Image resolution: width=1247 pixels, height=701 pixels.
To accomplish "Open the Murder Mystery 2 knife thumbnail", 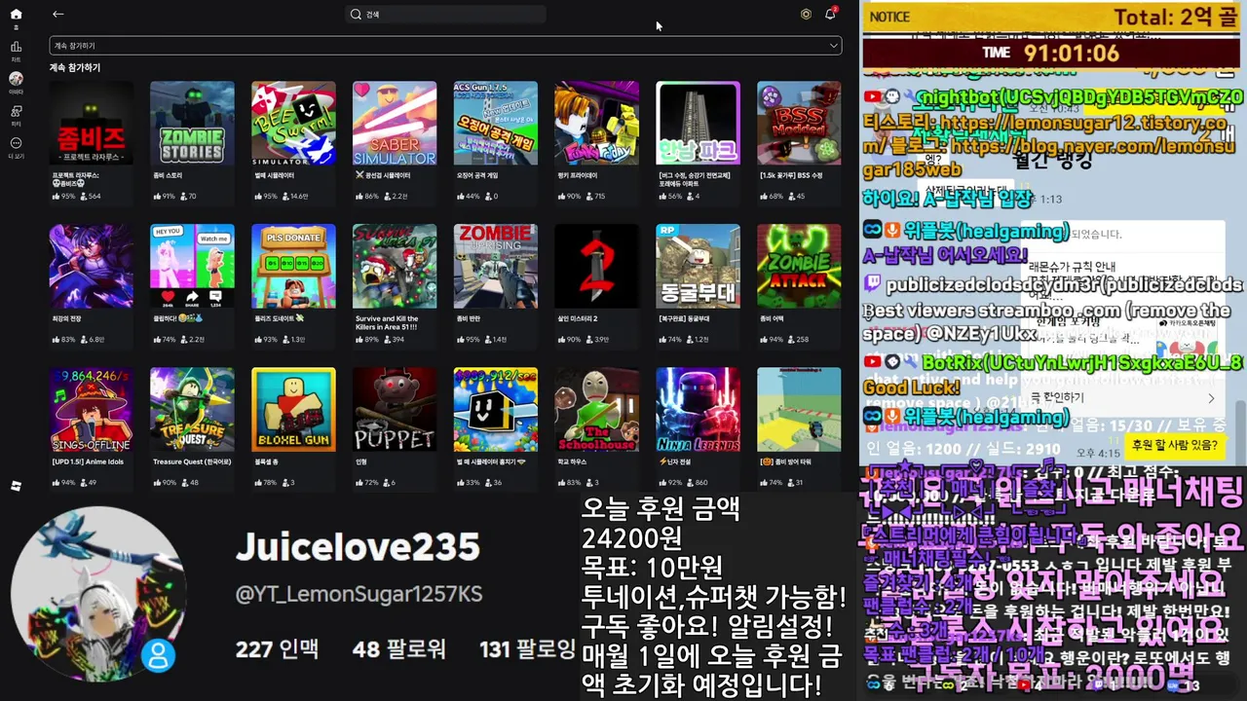I will point(596,266).
